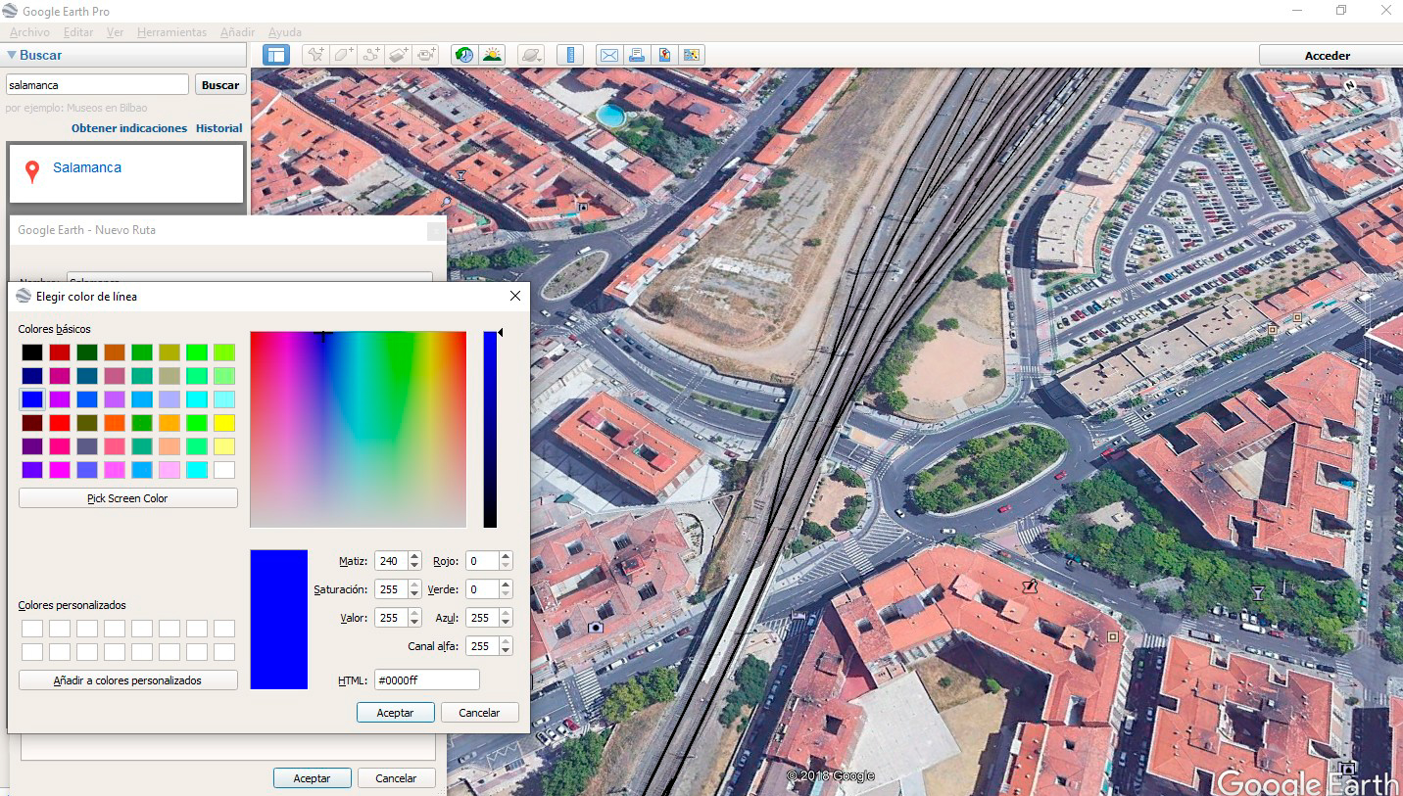Click the add image overlay icon
The width and height of the screenshot is (1403, 796).
point(399,55)
